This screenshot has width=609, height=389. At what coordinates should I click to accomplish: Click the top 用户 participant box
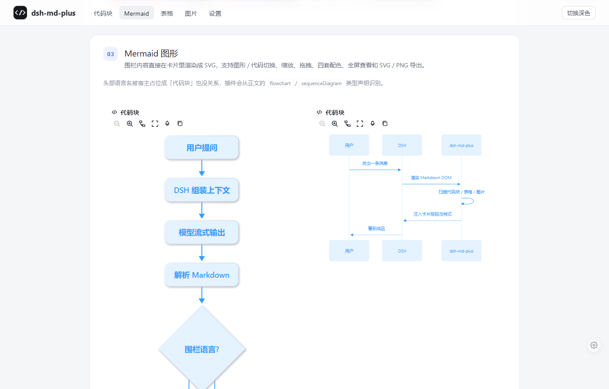click(x=349, y=145)
